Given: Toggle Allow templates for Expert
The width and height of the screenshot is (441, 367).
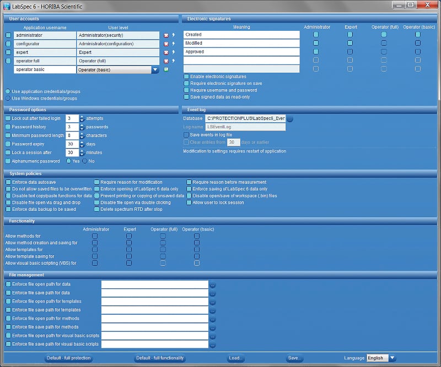Looking at the screenshot, I should coord(129,249).
